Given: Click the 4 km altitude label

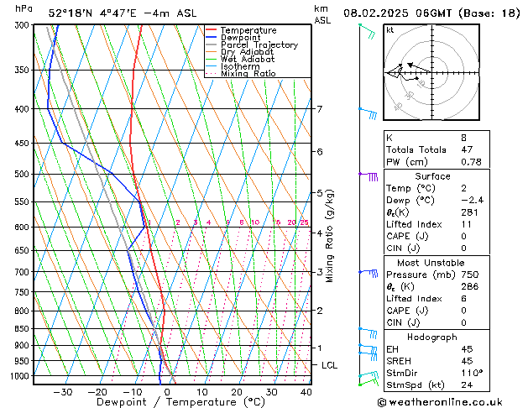Looking at the screenshot, I should coord(320,233).
